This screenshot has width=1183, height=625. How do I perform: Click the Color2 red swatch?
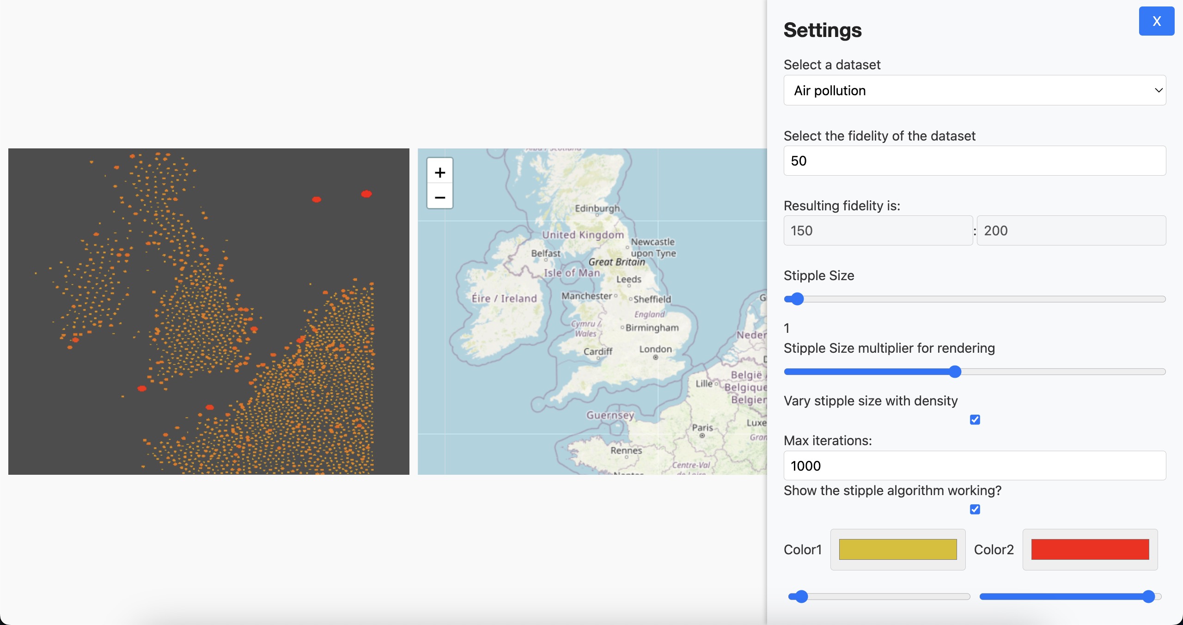[x=1090, y=549]
